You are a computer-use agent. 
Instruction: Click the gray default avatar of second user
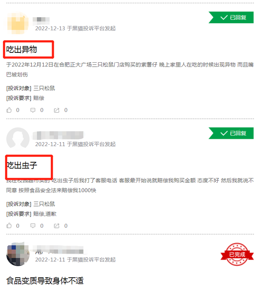18,139
